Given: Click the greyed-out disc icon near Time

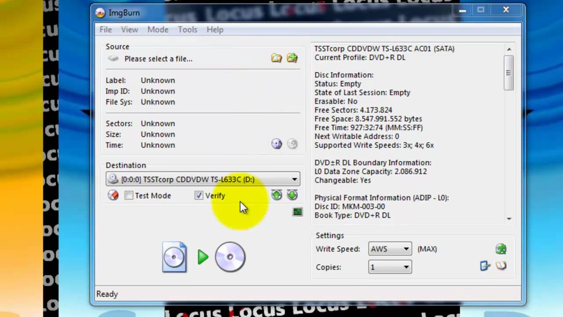Looking at the screenshot, I should (292, 144).
